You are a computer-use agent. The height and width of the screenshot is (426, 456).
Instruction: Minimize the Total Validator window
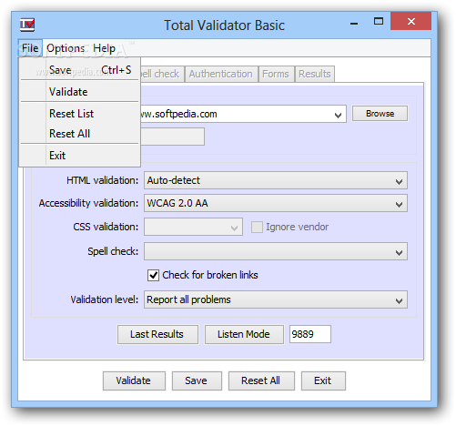[354, 22]
